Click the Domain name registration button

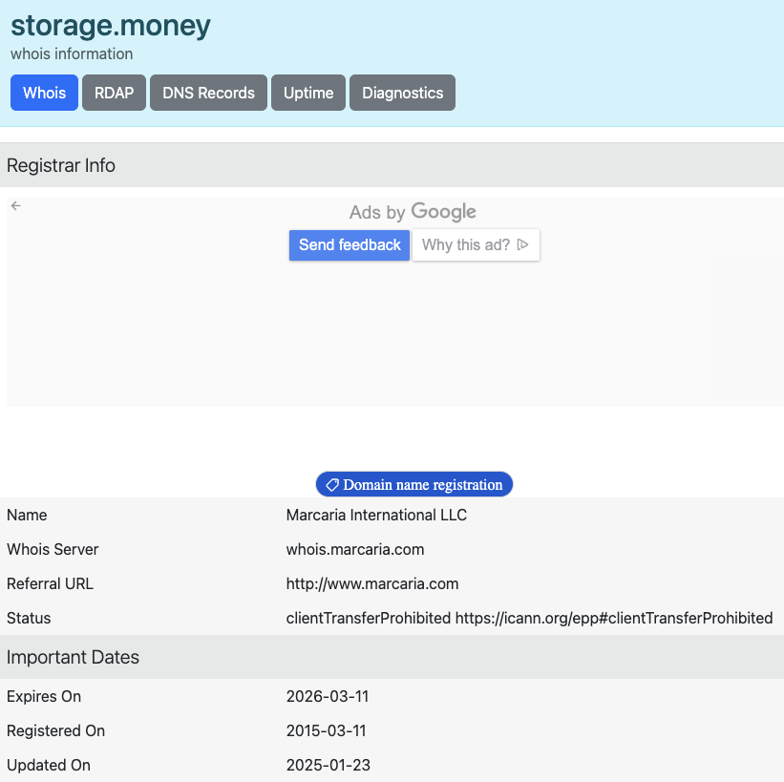pyautogui.click(x=414, y=484)
